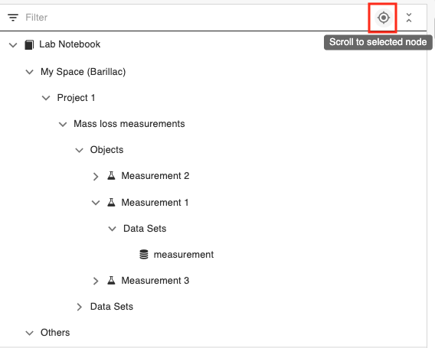Focus the Filter text field
The width and height of the screenshot is (435, 348).
click(x=195, y=18)
